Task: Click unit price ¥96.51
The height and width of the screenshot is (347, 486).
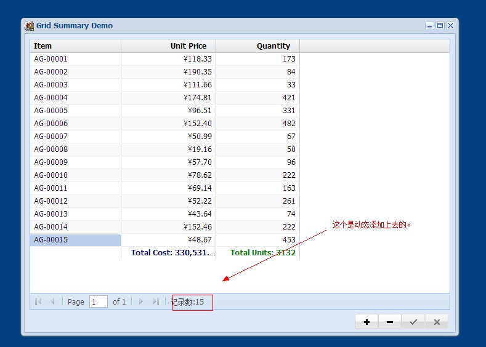Action: [x=168, y=111]
